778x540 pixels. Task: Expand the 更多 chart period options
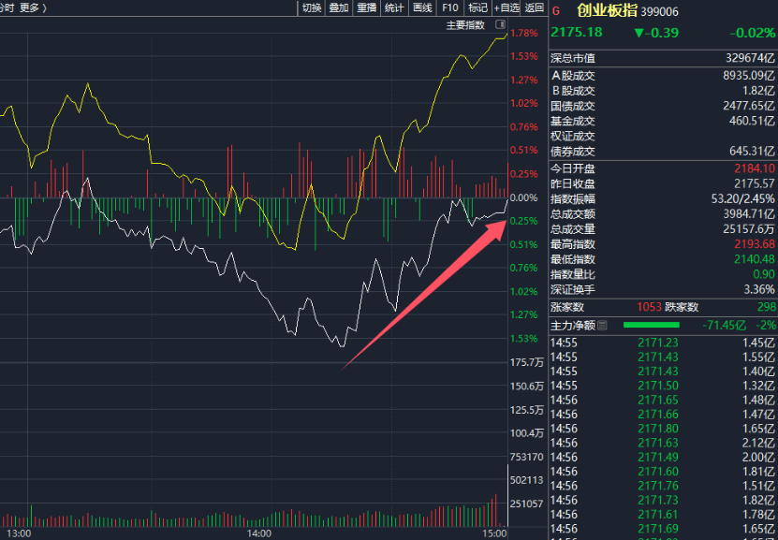click(33, 7)
